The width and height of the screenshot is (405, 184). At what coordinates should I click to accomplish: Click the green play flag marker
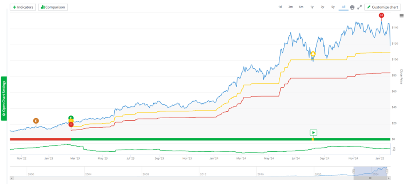pos(313,133)
